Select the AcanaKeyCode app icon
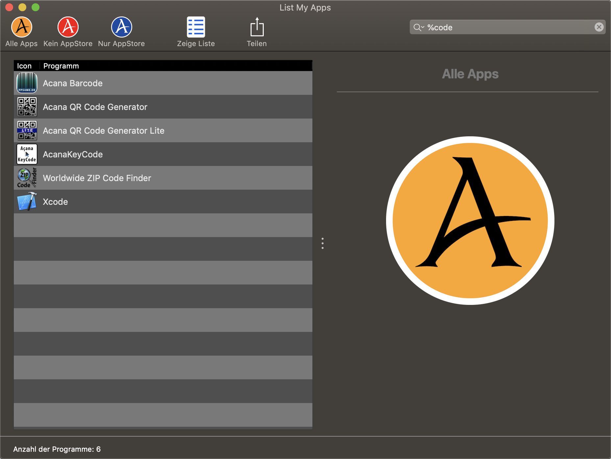 [x=27, y=154]
